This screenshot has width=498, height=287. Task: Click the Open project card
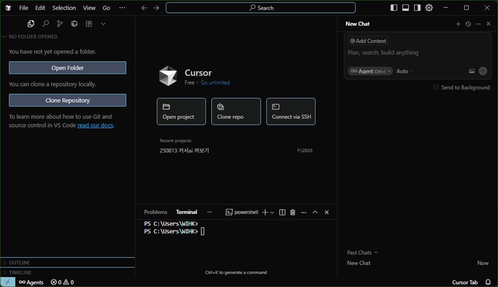(181, 111)
